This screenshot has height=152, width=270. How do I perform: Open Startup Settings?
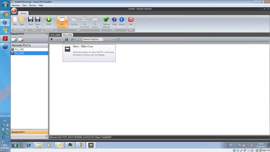tap(106, 22)
